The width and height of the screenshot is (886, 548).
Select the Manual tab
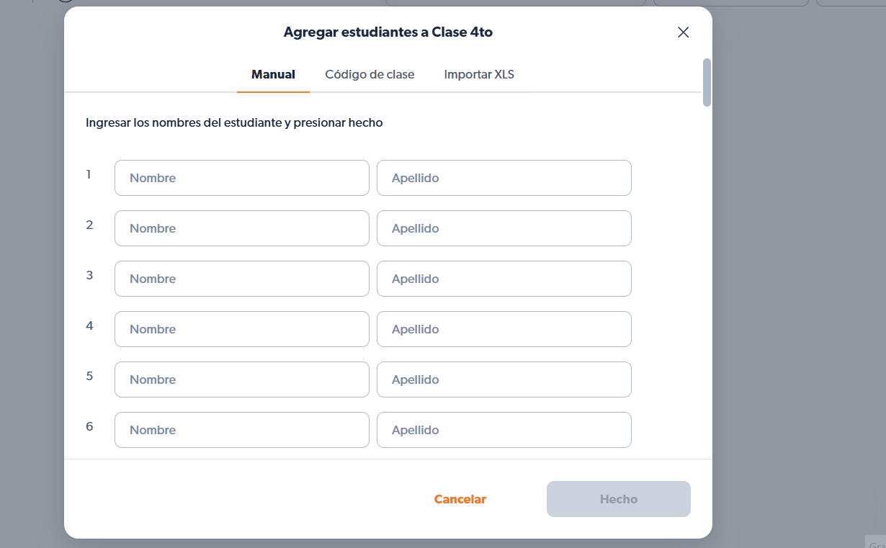click(x=273, y=74)
